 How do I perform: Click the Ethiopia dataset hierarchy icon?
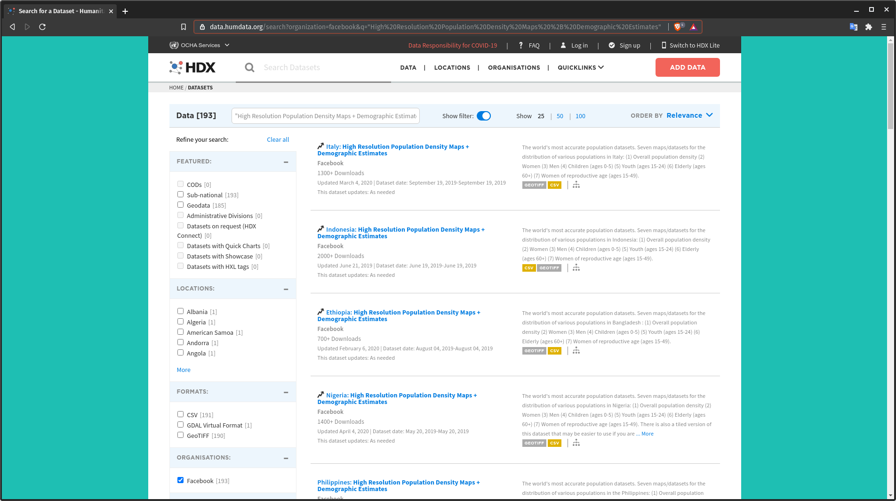[x=576, y=351]
